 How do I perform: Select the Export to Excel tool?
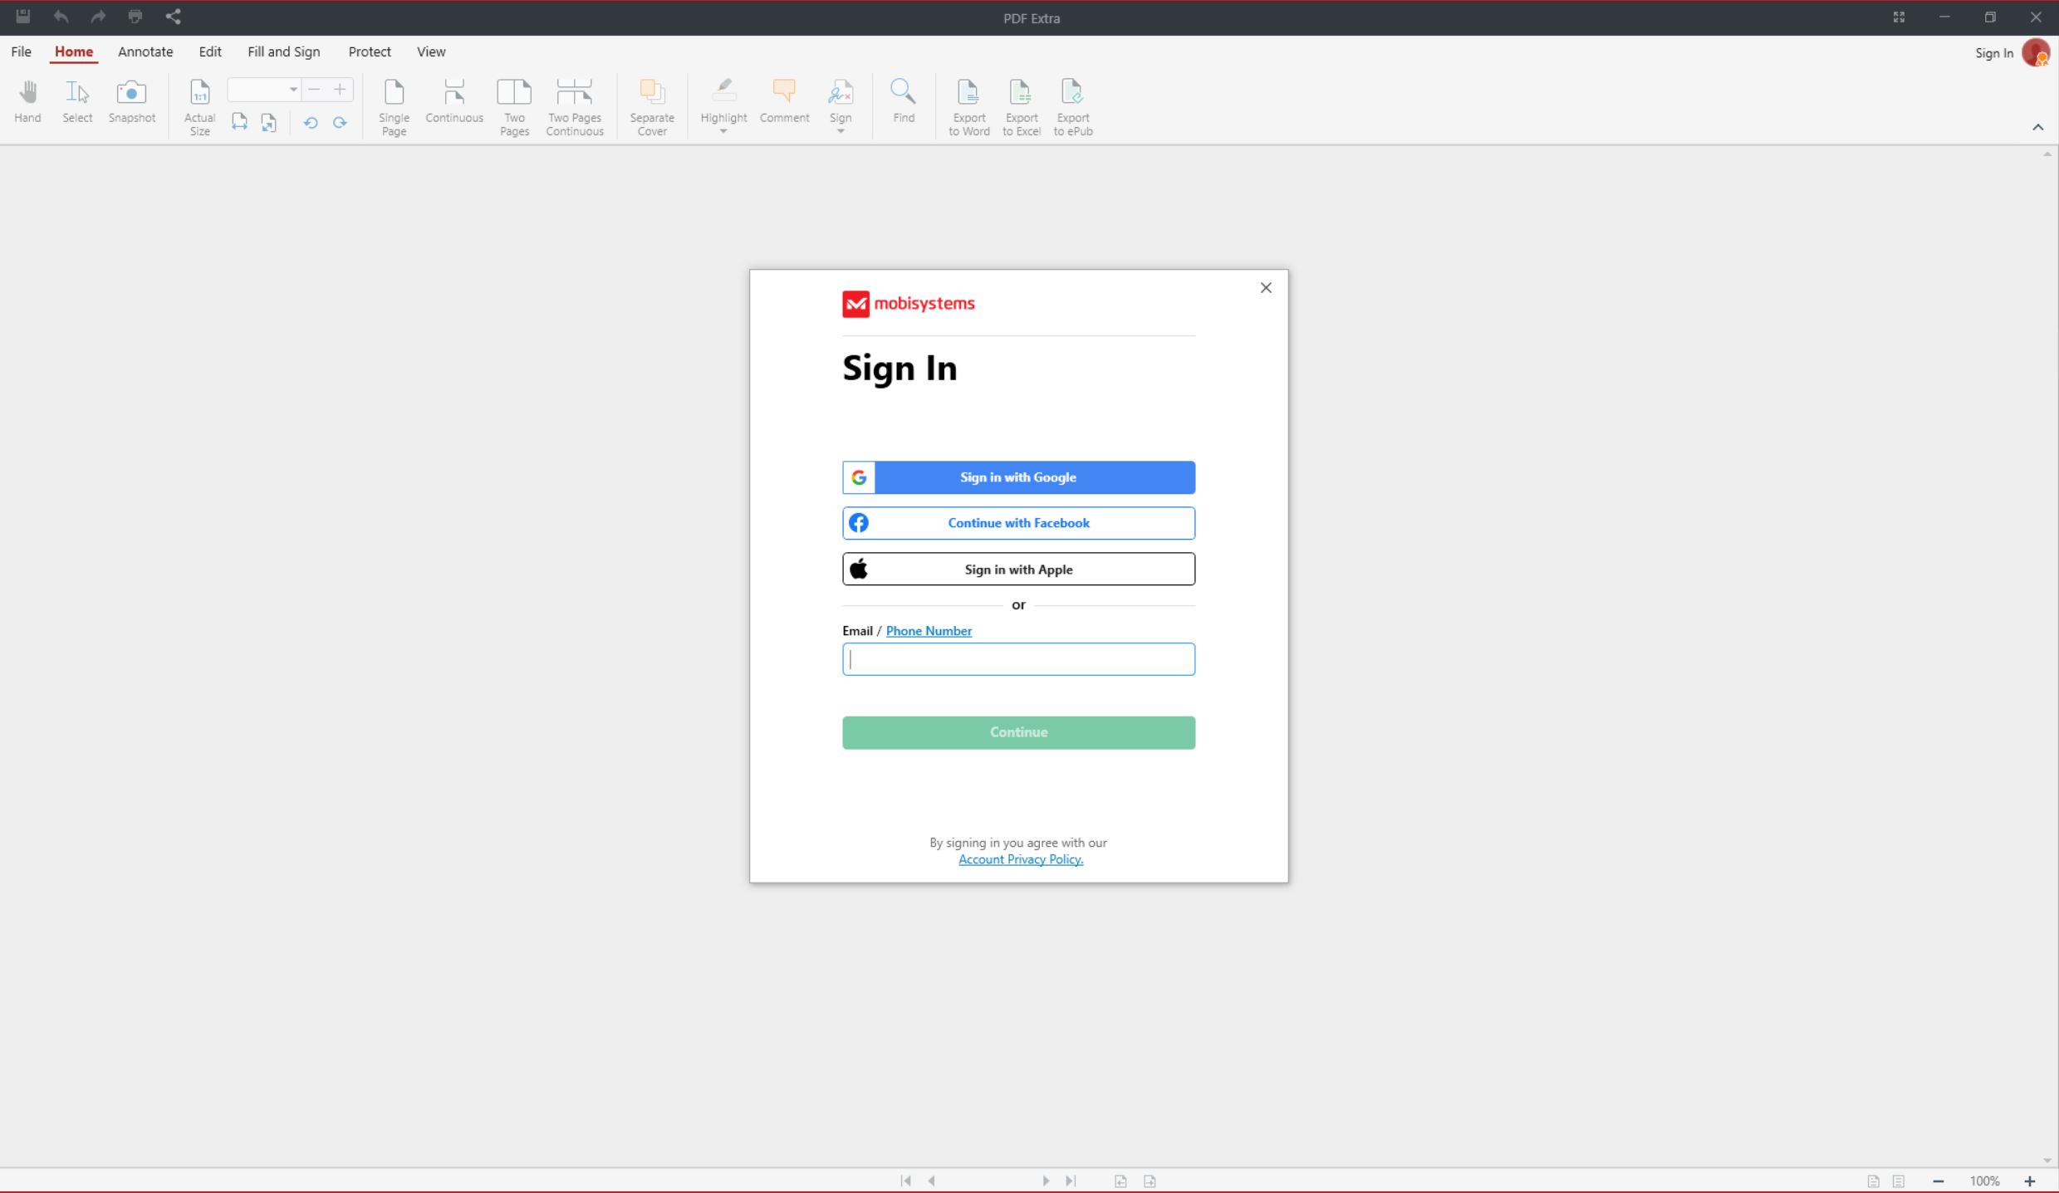pyautogui.click(x=1022, y=105)
